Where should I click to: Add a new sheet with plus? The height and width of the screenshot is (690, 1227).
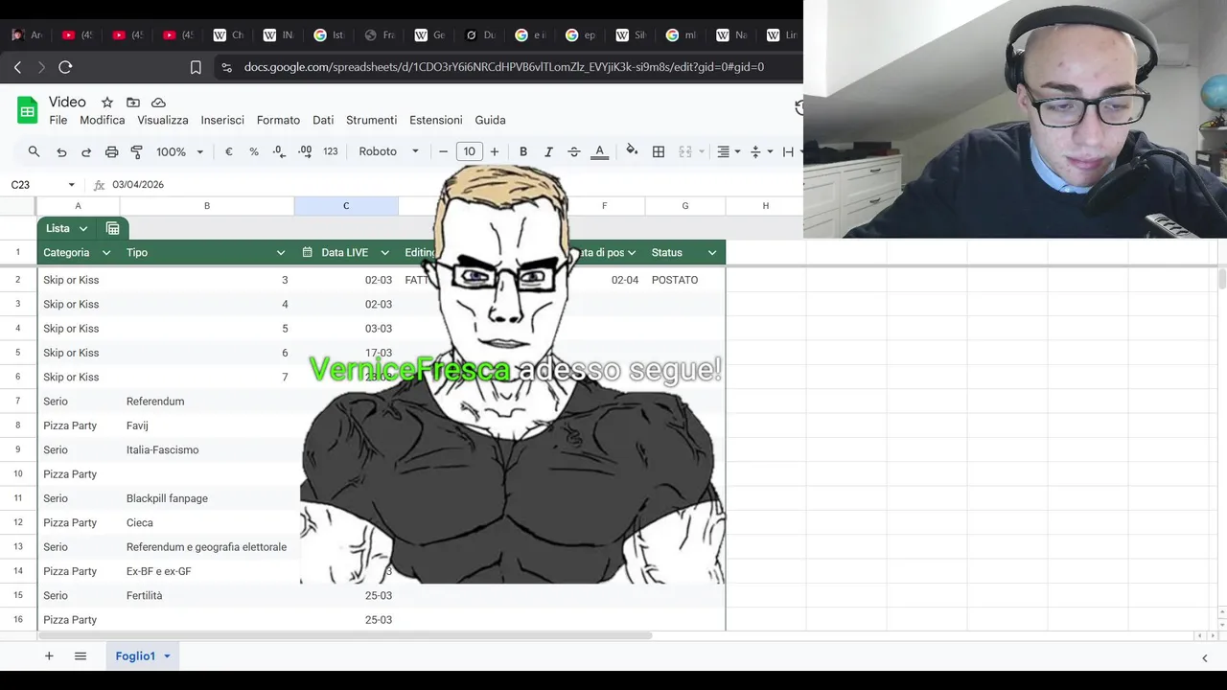[x=49, y=656]
